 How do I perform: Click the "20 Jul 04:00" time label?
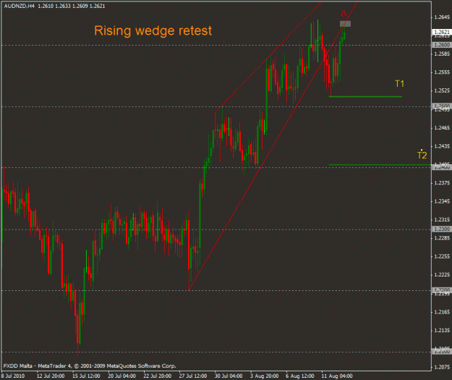pyautogui.click(x=121, y=376)
